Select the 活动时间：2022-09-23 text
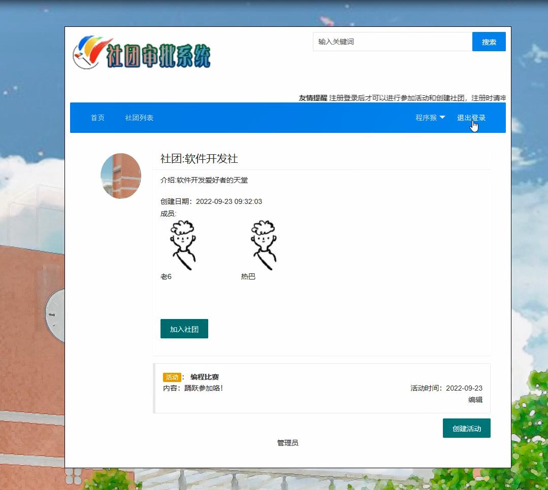 [x=446, y=388]
